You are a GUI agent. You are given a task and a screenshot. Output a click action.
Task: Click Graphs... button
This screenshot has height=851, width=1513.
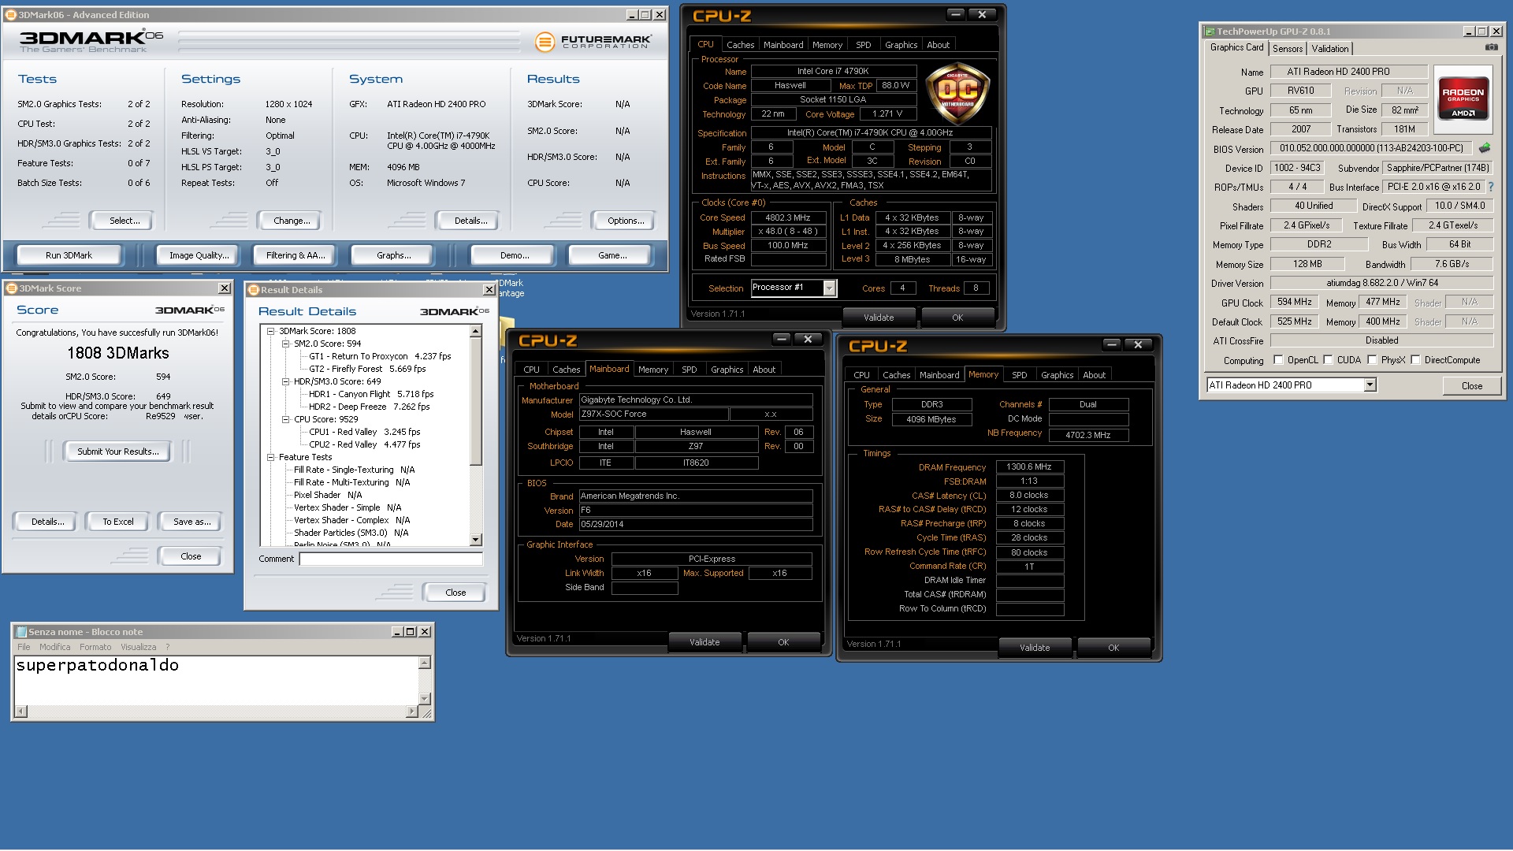pos(394,255)
